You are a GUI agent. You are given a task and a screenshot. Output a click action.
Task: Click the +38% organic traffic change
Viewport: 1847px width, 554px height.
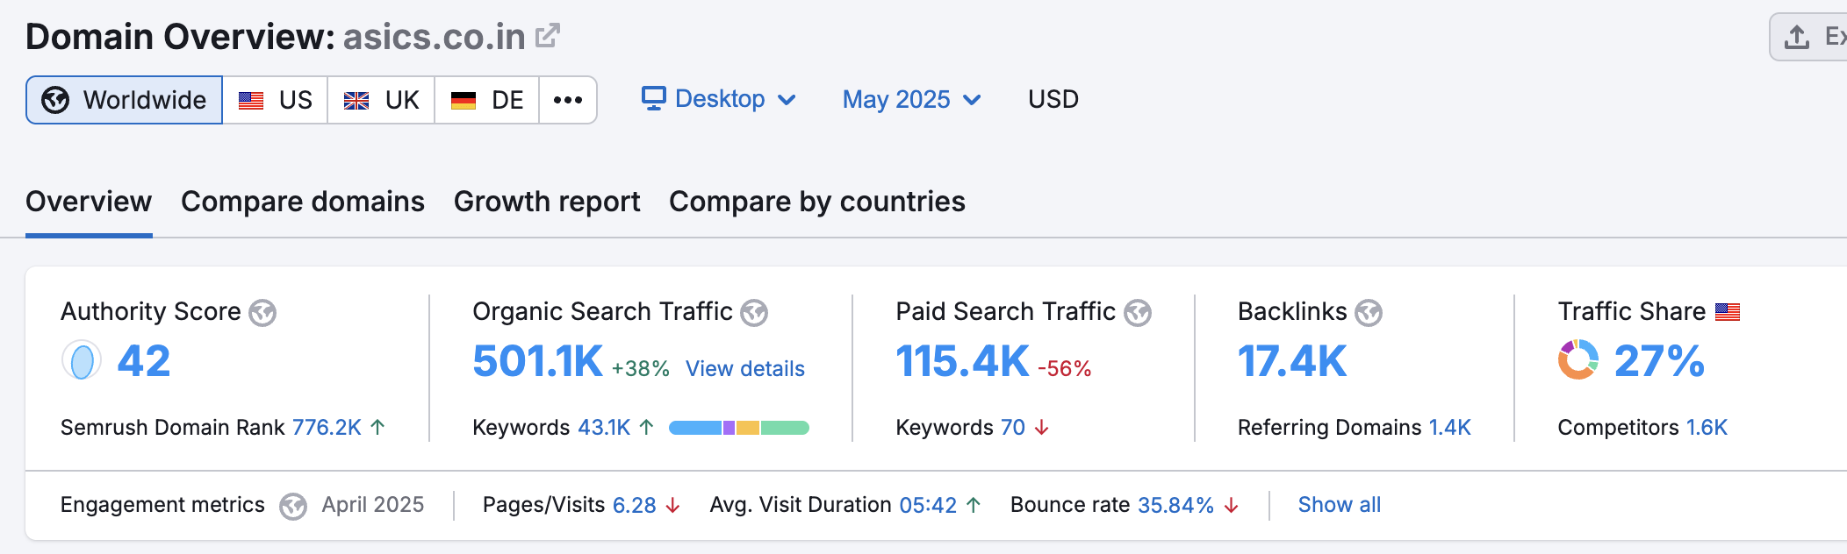click(x=641, y=369)
